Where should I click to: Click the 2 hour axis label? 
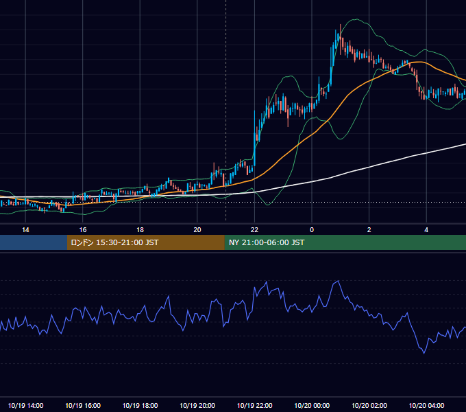pyautogui.click(x=369, y=230)
